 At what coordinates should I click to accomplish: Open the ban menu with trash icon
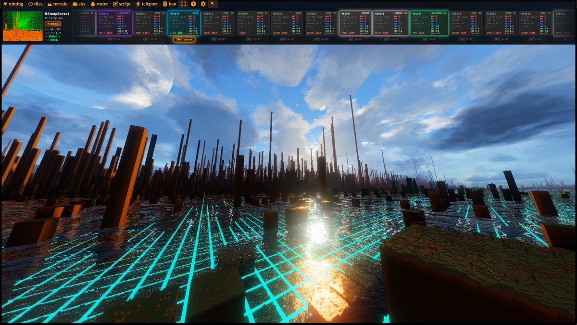click(x=170, y=4)
